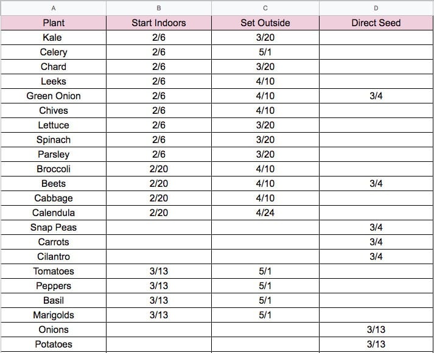Click the Set Outside header cell
434x353 pixels.
[x=265, y=23]
